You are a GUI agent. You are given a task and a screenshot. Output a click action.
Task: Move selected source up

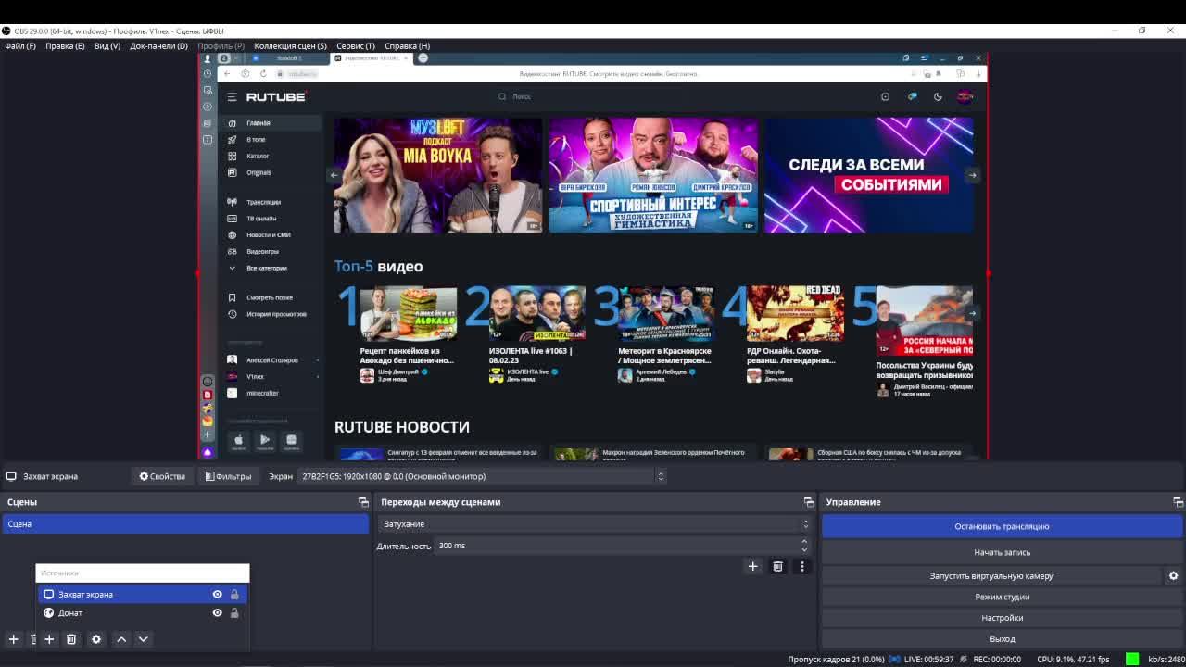tap(121, 639)
